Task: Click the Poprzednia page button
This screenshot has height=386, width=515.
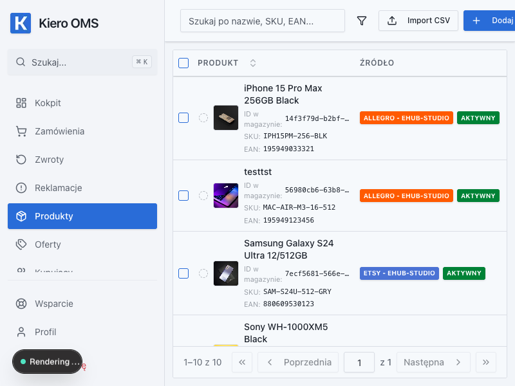Action: pyautogui.click(x=298, y=362)
